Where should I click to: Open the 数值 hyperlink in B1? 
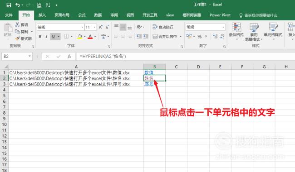(x=149, y=72)
